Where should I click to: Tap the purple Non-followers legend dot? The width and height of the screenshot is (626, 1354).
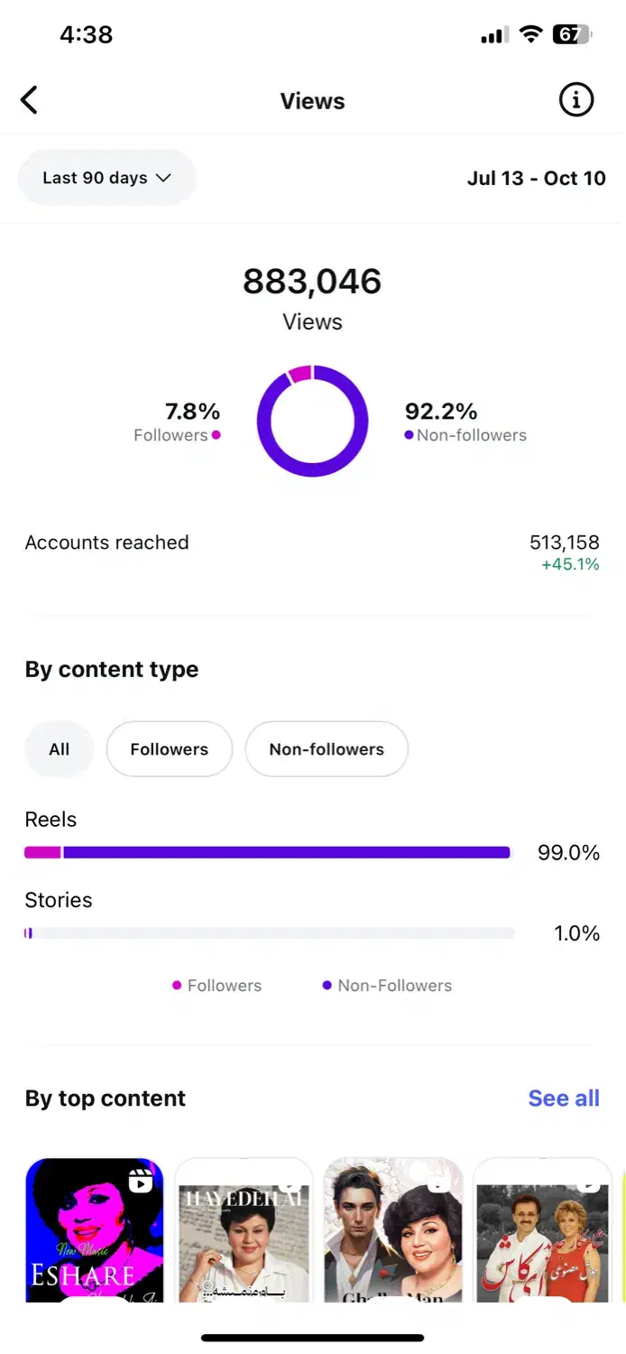pos(409,435)
